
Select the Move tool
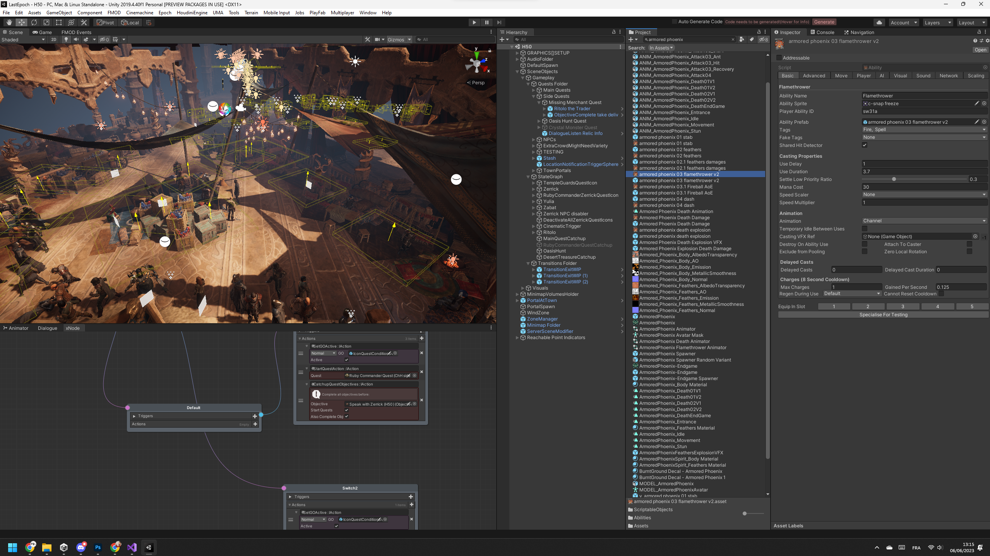21,22
